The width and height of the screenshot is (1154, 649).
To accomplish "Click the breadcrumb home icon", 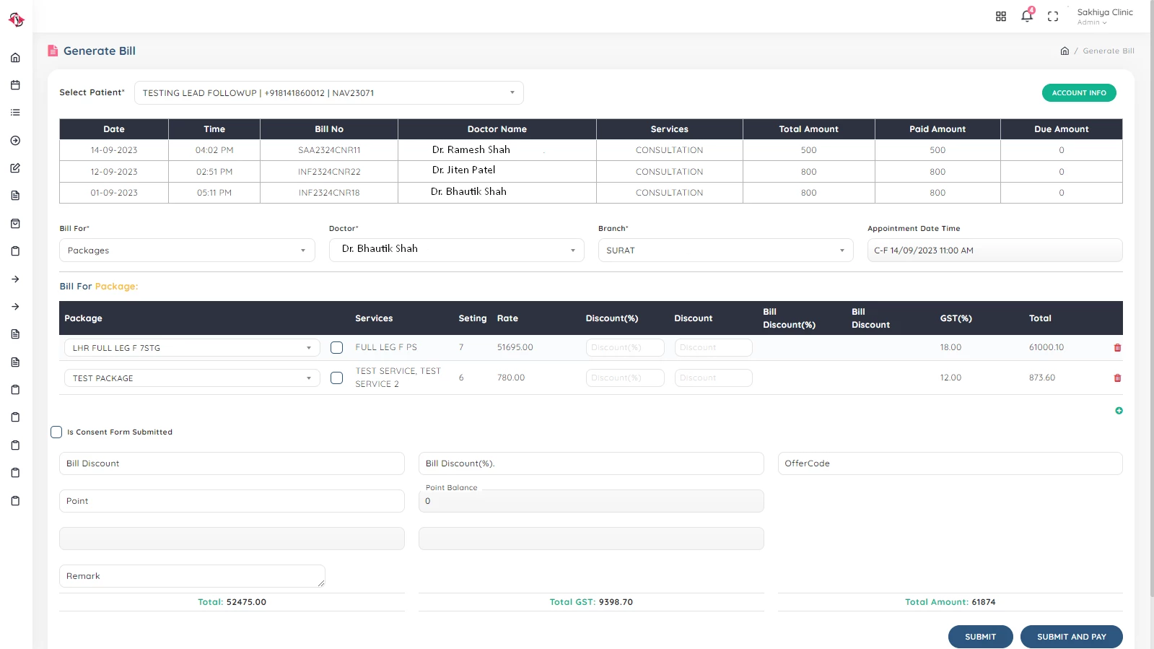I will click(1065, 51).
